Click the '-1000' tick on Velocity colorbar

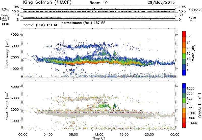[x=192, y=123]
